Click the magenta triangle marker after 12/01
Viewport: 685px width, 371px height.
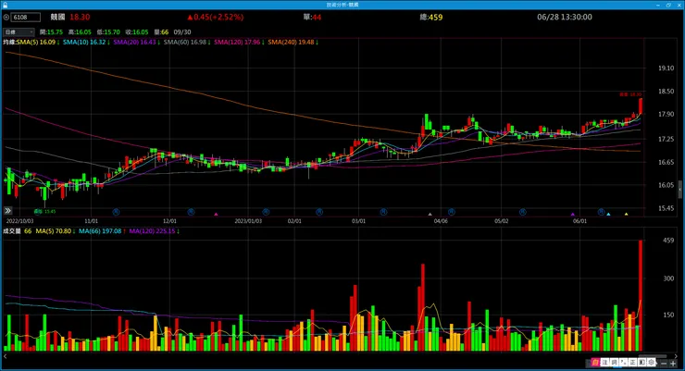click(x=216, y=215)
